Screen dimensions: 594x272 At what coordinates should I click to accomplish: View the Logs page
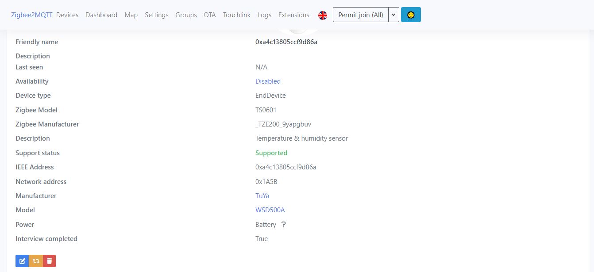point(264,15)
